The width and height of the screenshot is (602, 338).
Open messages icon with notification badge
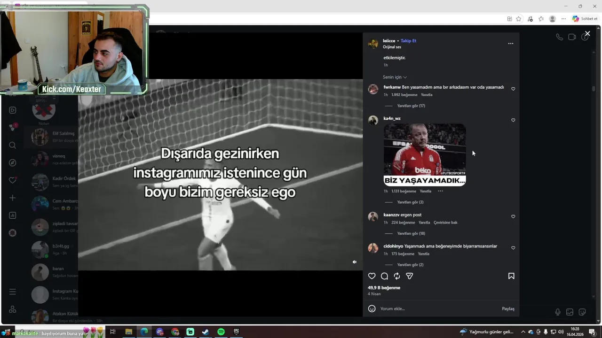click(x=13, y=127)
